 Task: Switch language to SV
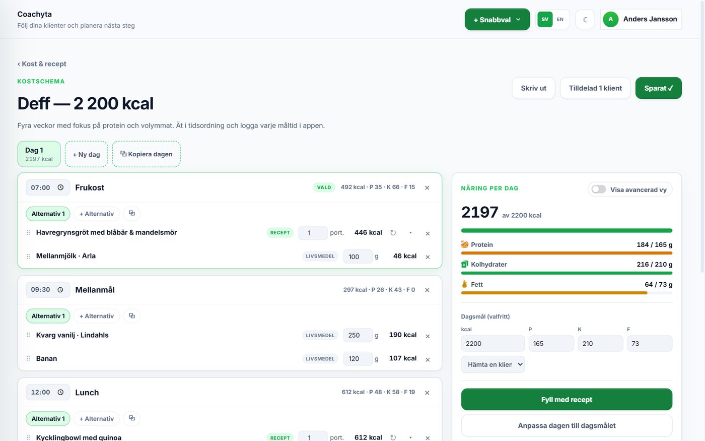pos(545,20)
